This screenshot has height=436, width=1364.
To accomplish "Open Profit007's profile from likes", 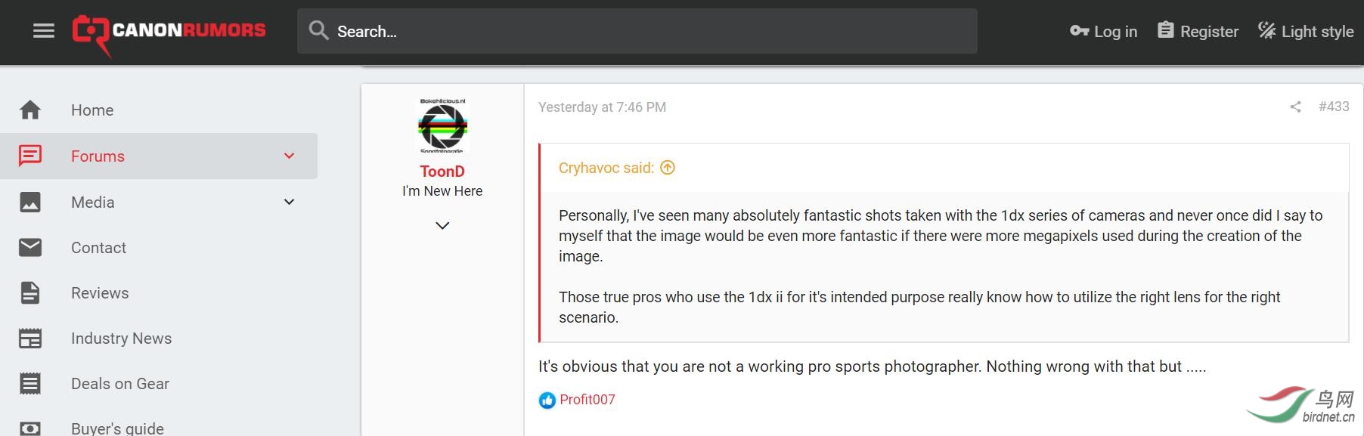I will click(587, 400).
